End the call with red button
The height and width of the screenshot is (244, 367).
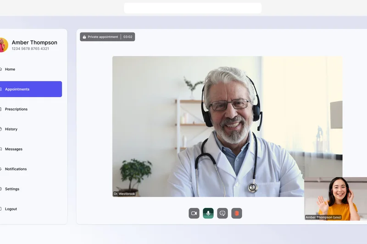pyautogui.click(x=237, y=213)
